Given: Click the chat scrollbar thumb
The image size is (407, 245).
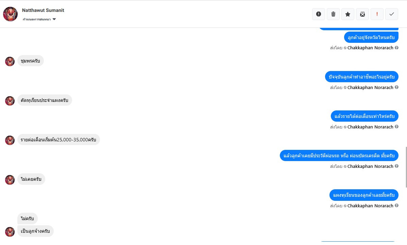Looking at the screenshot, I should [x=406, y=167].
